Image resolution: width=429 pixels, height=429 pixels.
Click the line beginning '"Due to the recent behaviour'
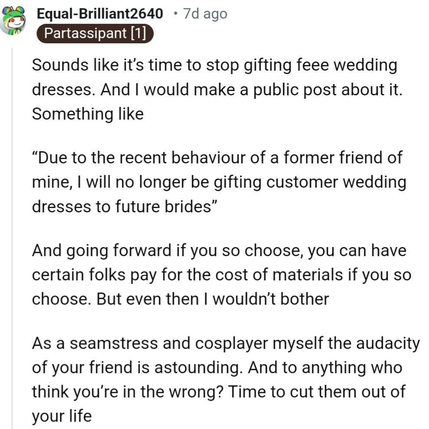tap(217, 158)
